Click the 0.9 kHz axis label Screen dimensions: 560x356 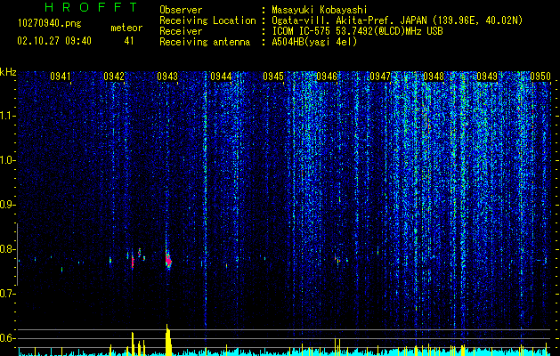8,205
